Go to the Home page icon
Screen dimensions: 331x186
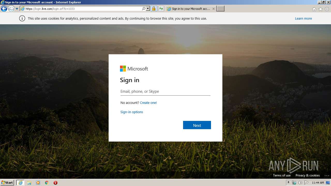pos(314,9)
